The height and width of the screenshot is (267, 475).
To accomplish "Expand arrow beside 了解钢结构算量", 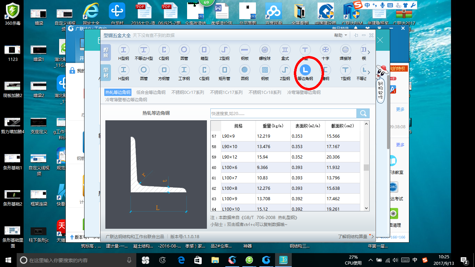I will [372, 237].
